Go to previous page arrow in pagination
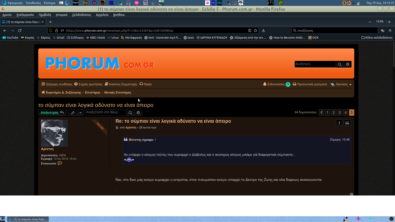This screenshot has width=395, height=222. tap(321, 113)
